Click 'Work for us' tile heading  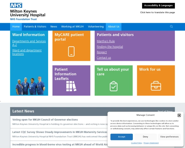tap(150, 69)
